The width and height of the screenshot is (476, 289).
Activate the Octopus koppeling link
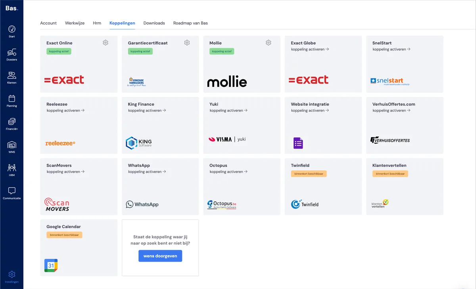[x=228, y=172]
